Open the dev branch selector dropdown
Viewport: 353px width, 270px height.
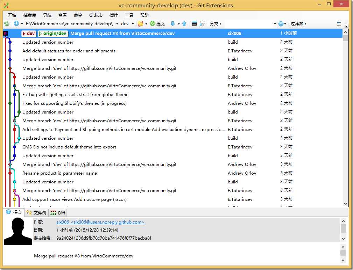[x=133, y=24]
